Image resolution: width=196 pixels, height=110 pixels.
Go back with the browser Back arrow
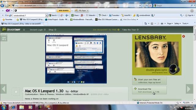click(x=2, y=5)
